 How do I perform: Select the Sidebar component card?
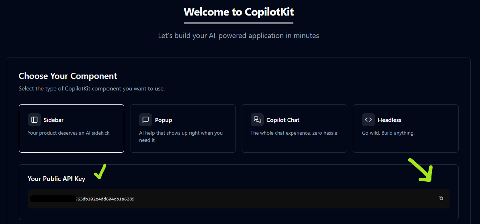(x=71, y=128)
